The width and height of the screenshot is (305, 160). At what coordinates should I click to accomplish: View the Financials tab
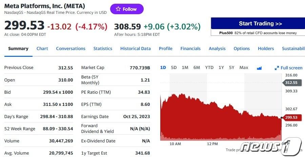[x=190, y=48]
